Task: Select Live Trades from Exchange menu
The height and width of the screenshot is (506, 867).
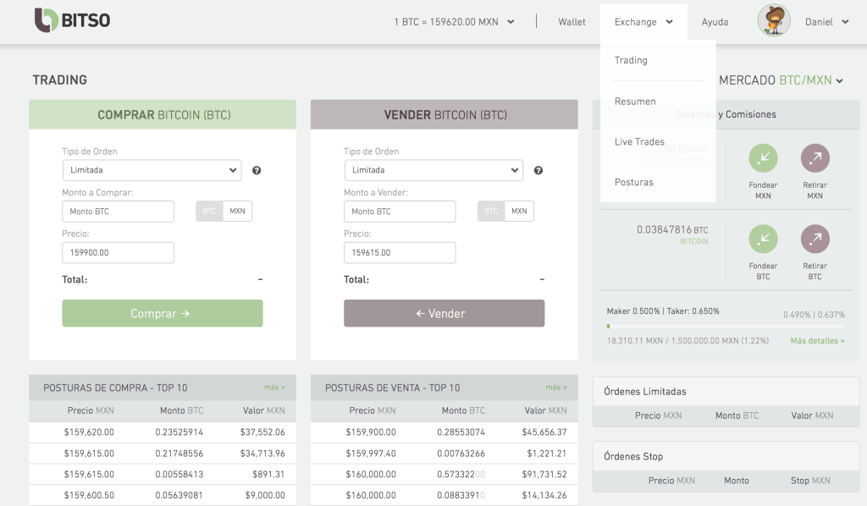Action: (x=639, y=141)
